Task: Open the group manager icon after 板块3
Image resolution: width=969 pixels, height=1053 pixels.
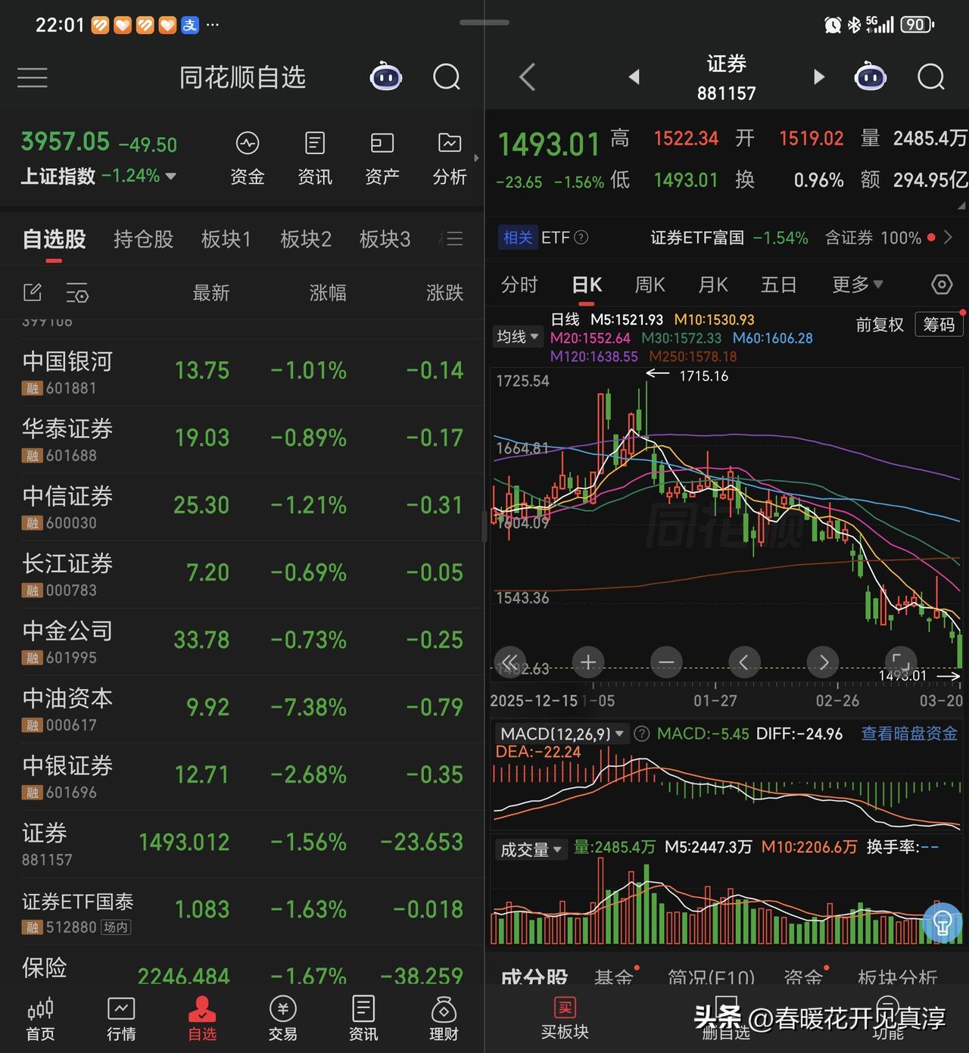Action: [x=452, y=239]
